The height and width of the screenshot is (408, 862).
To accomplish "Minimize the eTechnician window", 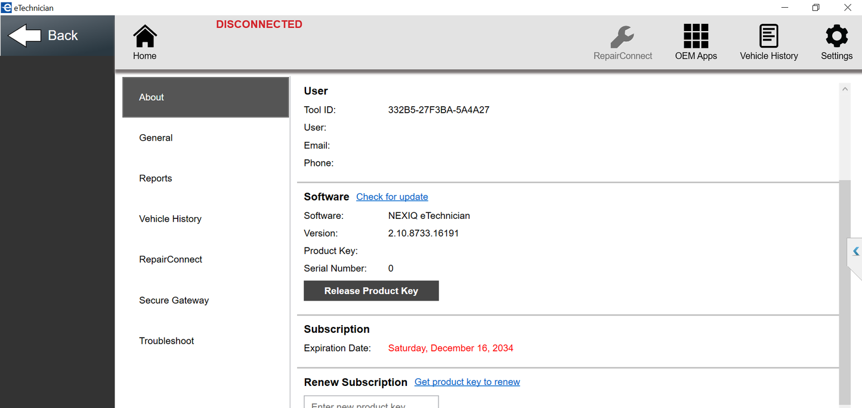I will (x=785, y=8).
